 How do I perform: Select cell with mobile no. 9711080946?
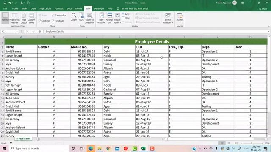[x=86, y=81]
